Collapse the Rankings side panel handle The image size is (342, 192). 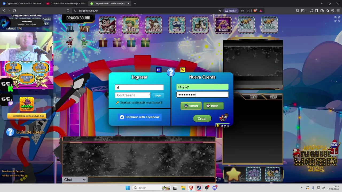click(55, 102)
